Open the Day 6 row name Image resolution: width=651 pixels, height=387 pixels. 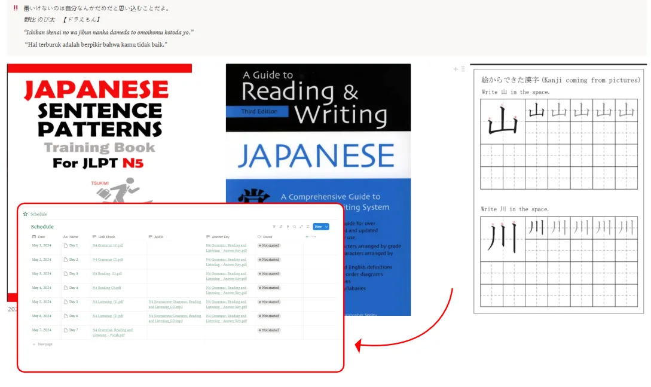74,316
